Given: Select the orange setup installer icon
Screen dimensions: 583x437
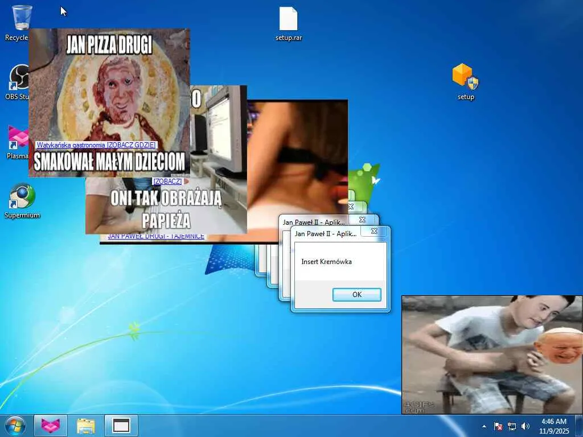Looking at the screenshot, I should 466,82.
